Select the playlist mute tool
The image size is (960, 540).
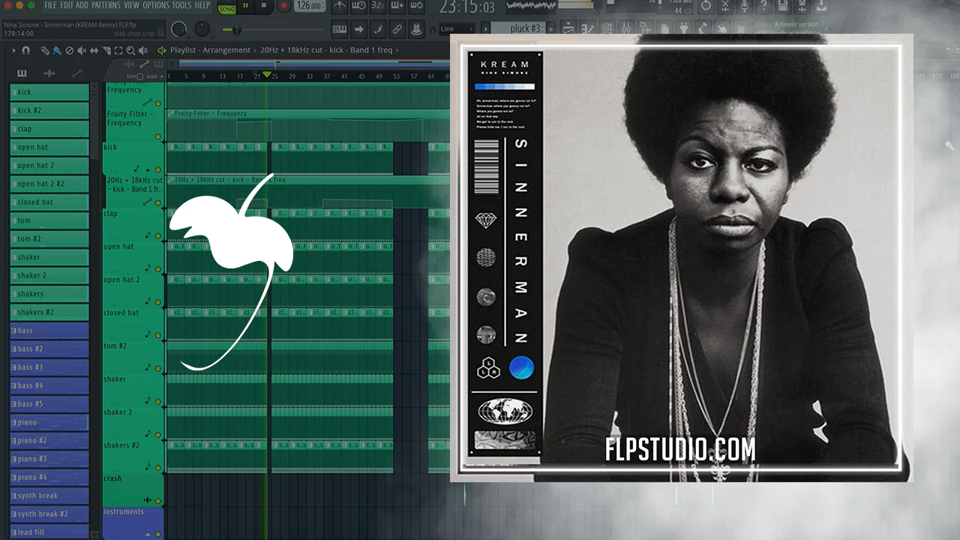(x=82, y=50)
